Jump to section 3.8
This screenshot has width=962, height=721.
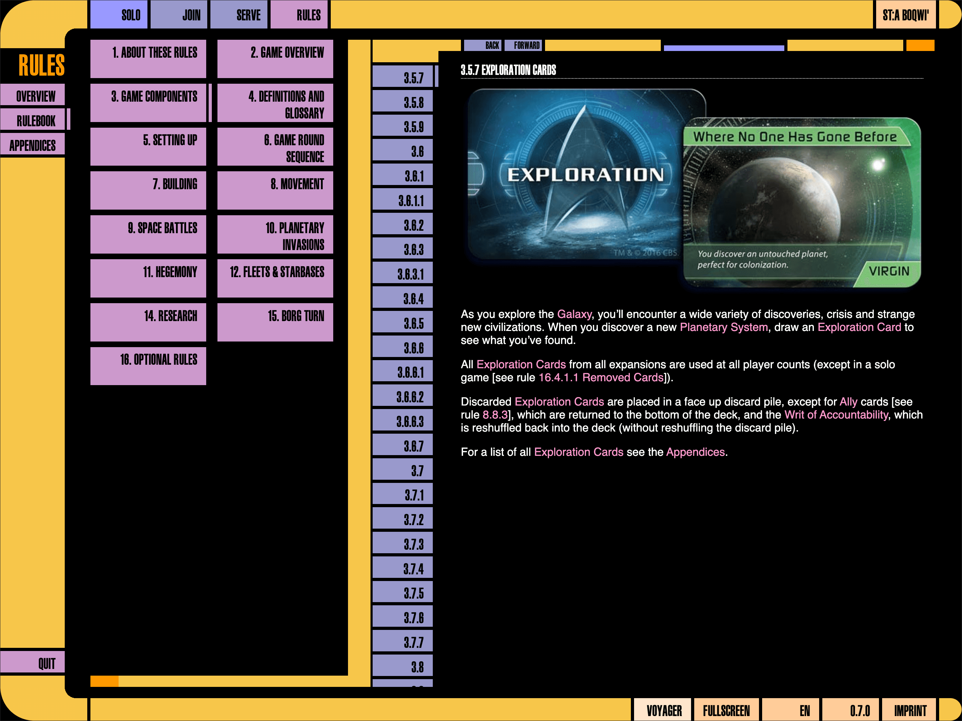[x=403, y=666]
